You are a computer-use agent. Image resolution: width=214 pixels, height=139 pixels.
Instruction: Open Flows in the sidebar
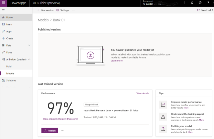[16, 52]
